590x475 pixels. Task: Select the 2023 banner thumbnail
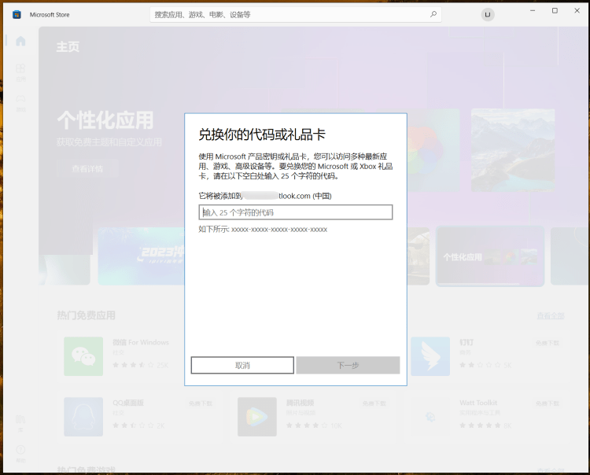[141, 256]
